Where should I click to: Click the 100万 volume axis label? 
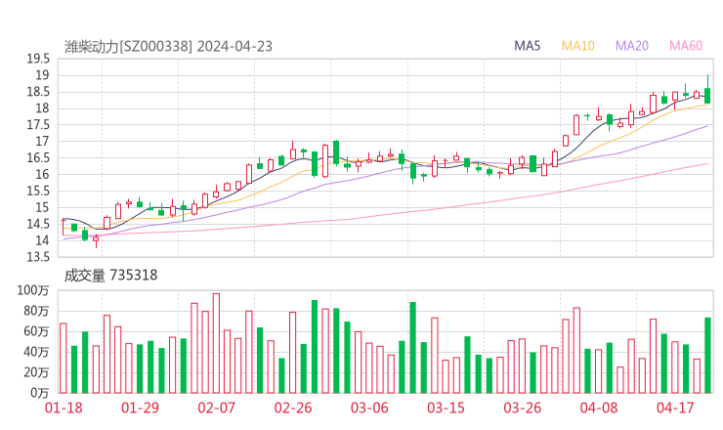pyautogui.click(x=33, y=290)
